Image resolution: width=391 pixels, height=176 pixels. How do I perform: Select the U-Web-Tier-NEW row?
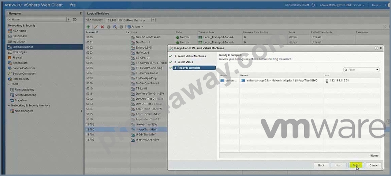pos(146,124)
